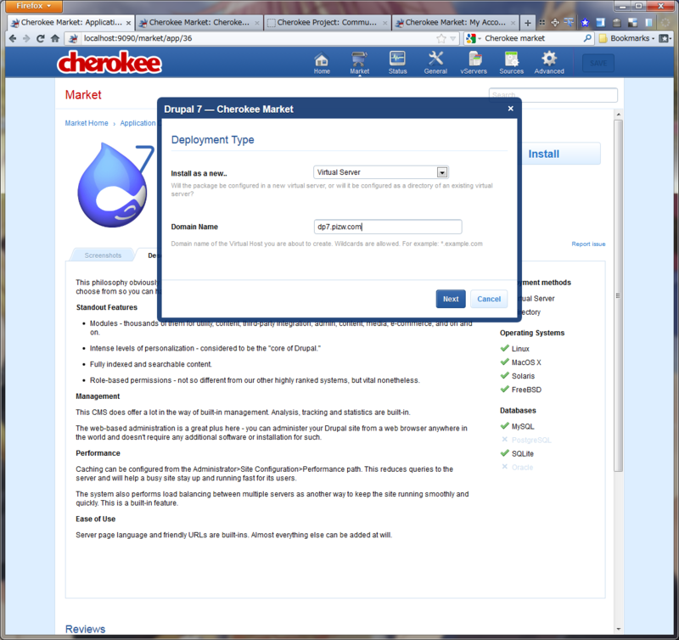Click the blue window pane toolbar icon
This screenshot has width=679, height=640.
[601, 23]
